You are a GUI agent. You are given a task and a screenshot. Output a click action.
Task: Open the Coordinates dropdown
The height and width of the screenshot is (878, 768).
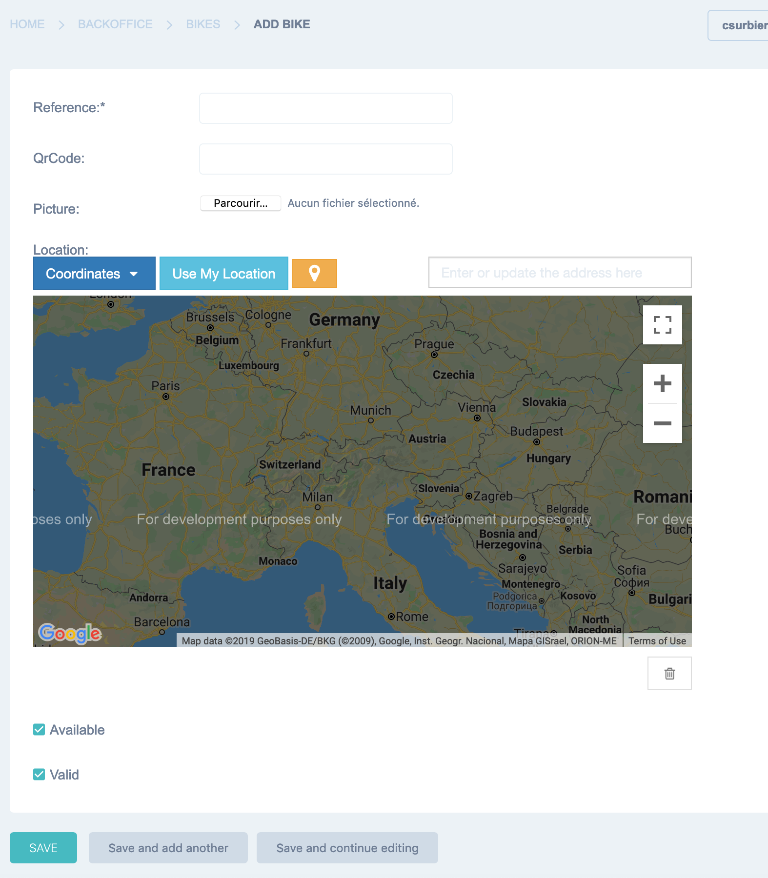(x=94, y=273)
